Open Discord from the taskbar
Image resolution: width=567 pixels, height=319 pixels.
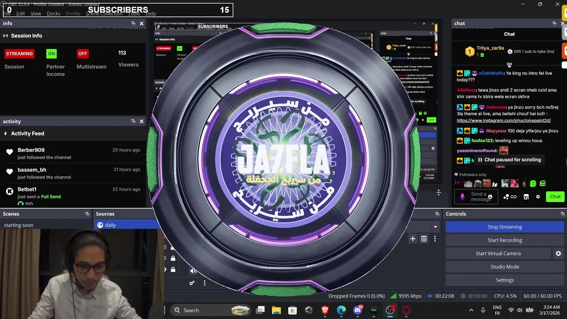point(357,310)
